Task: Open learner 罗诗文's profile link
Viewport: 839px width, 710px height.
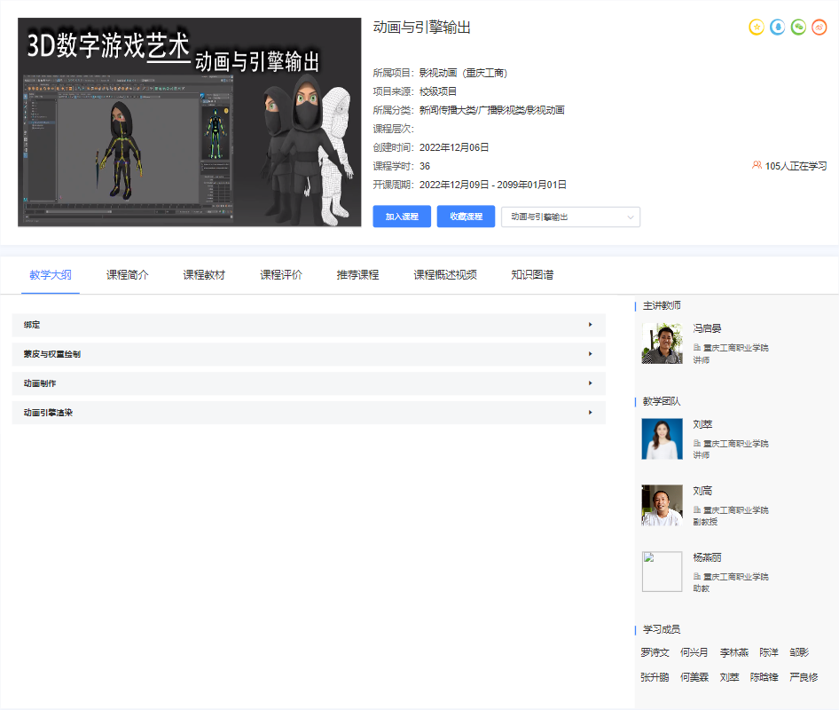Action: 655,652
